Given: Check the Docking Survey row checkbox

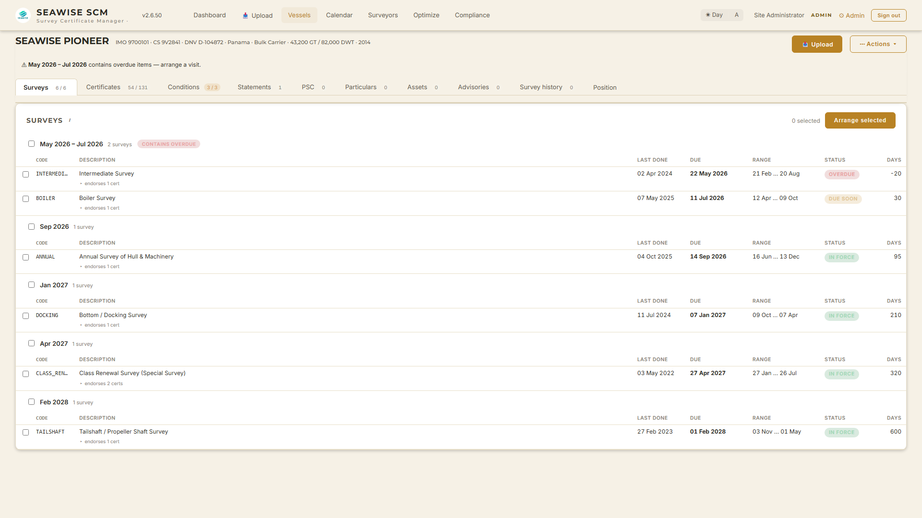Looking at the screenshot, I should (x=26, y=316).
